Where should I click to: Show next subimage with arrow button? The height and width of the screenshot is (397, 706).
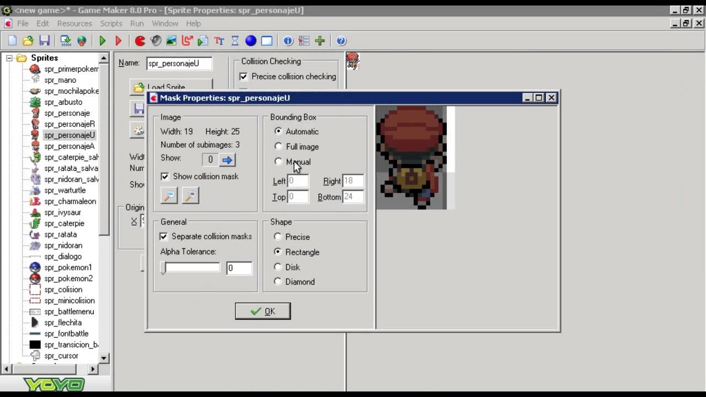click(x=227, y=160)
